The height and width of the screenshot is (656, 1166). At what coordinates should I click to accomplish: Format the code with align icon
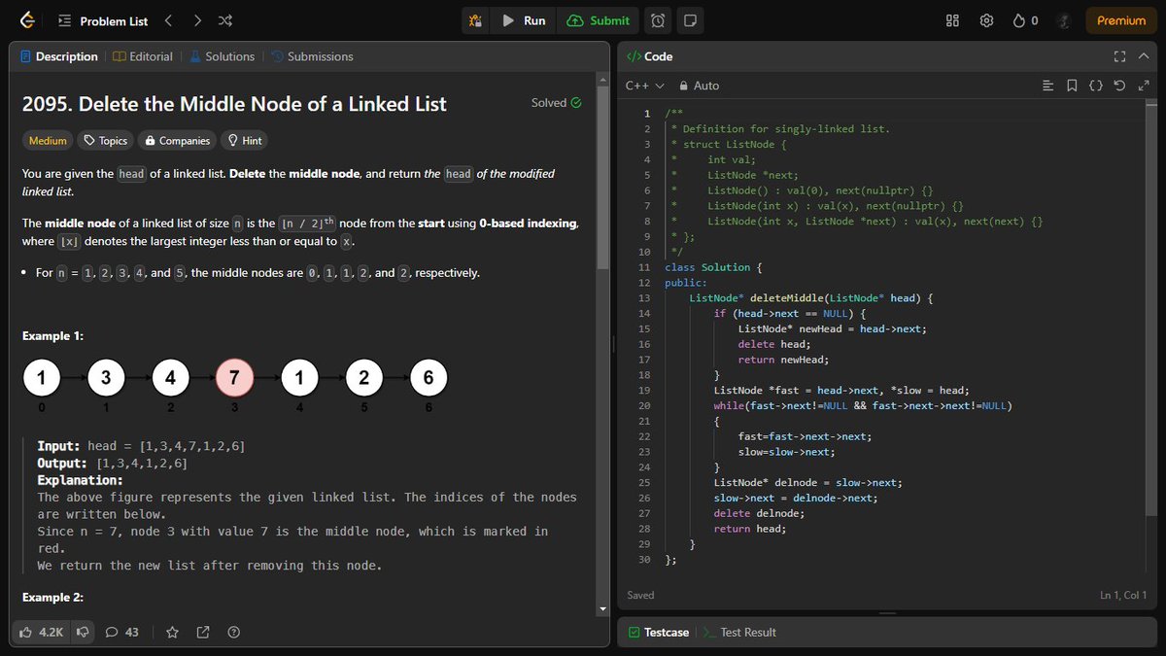pos(1047,86)
